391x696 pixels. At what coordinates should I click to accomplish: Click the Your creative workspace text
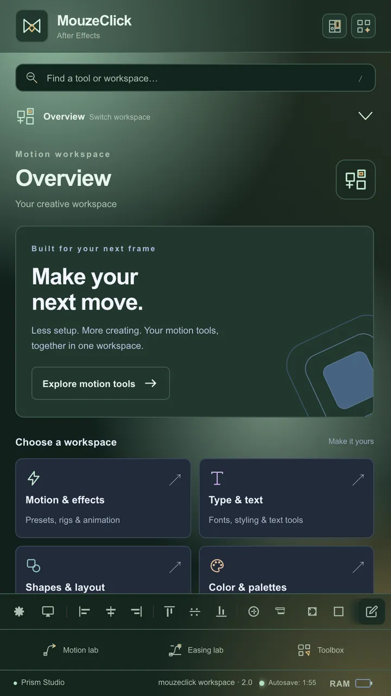coord(66,204)
